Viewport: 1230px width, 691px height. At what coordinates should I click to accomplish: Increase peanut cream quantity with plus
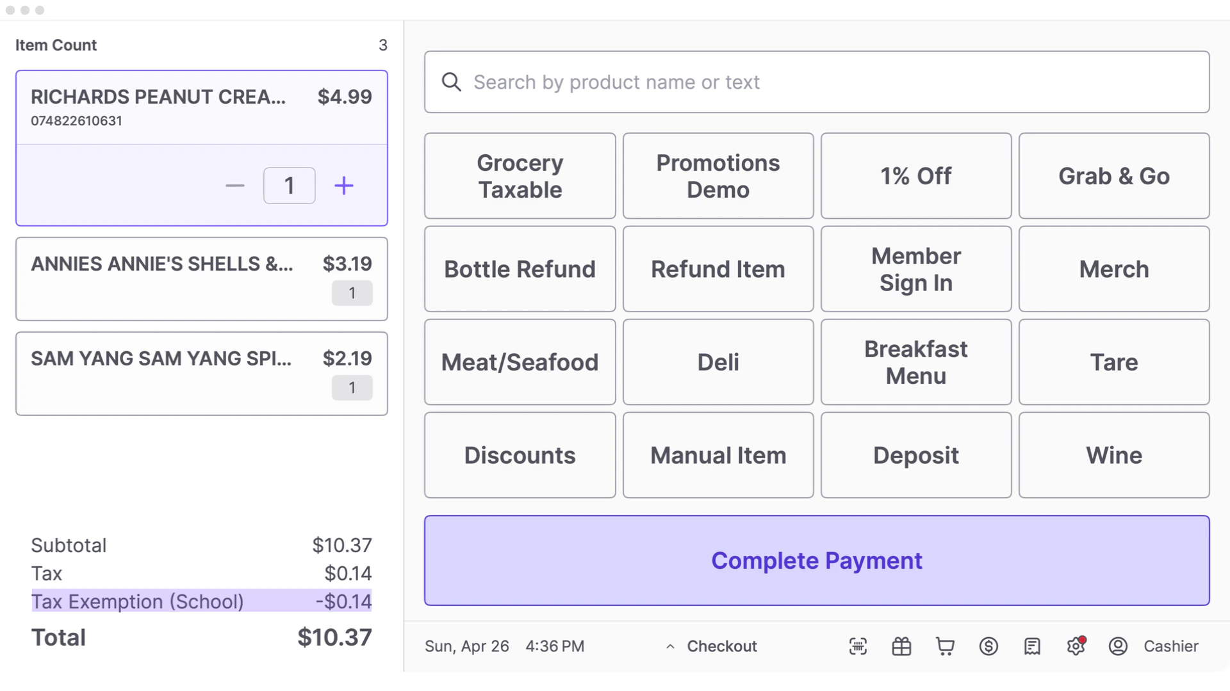(x=344, y=186)
